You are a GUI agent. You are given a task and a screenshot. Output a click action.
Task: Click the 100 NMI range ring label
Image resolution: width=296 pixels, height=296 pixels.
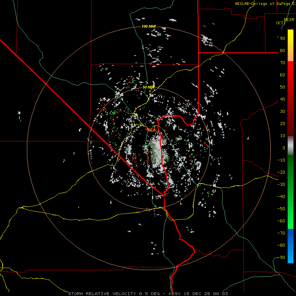coord(149,26)
